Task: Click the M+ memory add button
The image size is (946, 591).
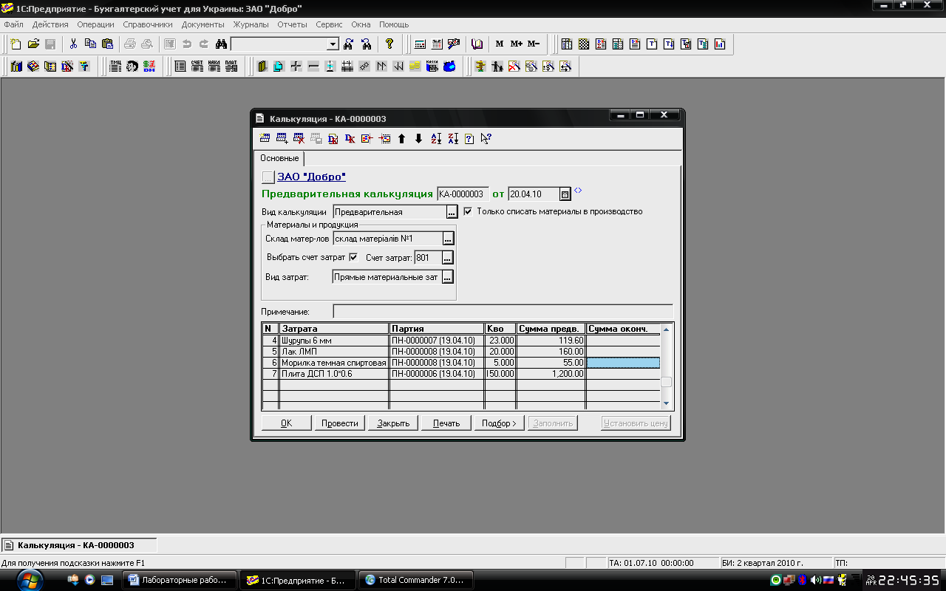Action: coord(516,44)
